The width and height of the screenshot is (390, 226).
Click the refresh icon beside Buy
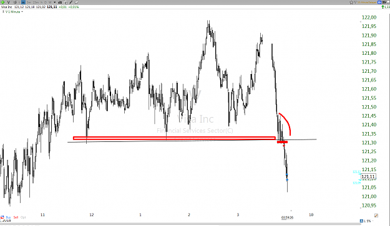2,217
